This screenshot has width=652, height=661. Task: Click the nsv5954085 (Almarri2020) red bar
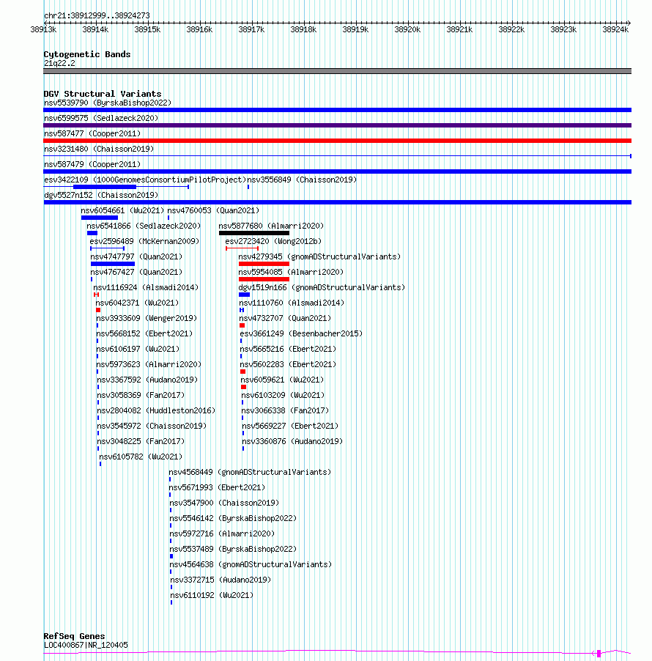point(264,279)
